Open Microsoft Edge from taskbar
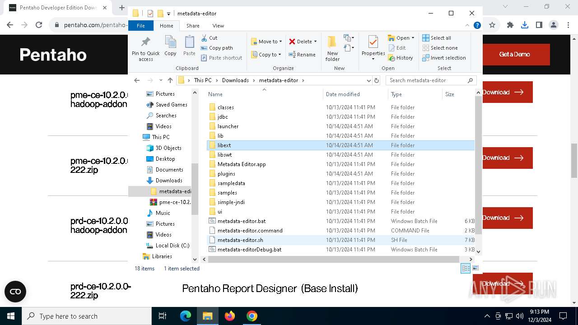The width and height of the screenshot is (578, 325). click(x=186, y=316)
